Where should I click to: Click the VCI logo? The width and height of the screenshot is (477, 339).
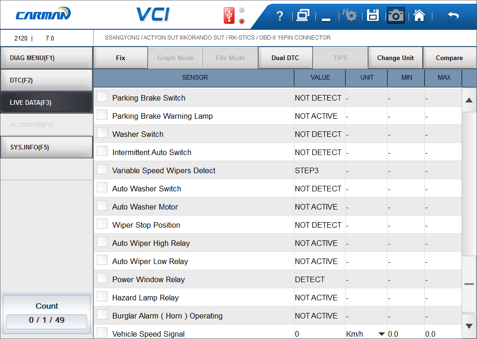click(153, 14)
